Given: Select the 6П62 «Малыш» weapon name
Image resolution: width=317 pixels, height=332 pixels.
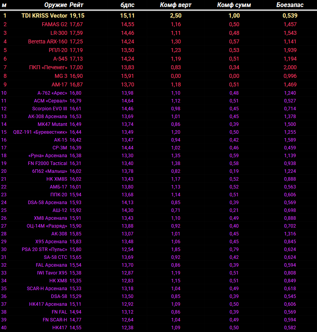Looking at the screenshot, I should pyautogui.click(x=50, y=171).
